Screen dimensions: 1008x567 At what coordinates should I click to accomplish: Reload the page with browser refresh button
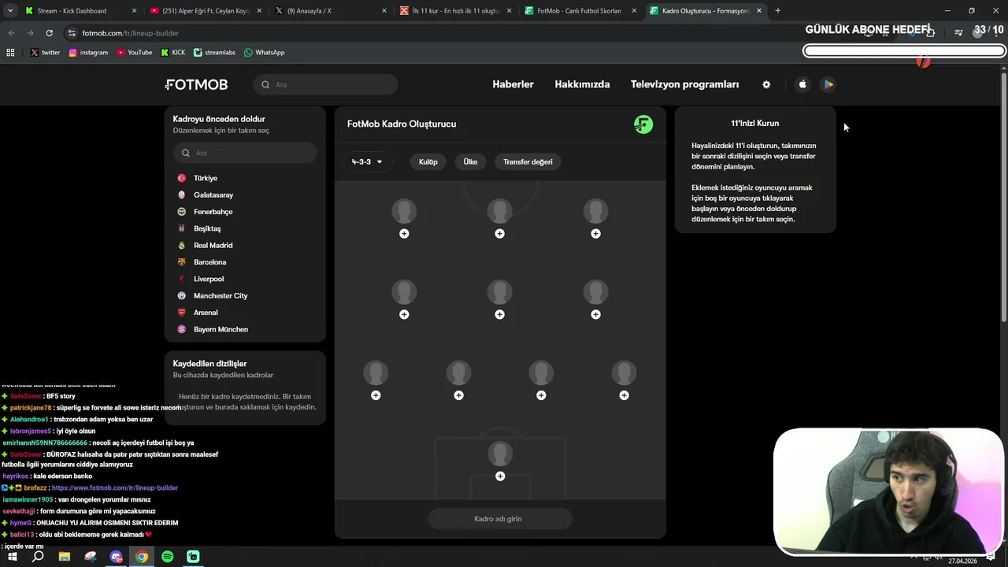tap(49, 33)
